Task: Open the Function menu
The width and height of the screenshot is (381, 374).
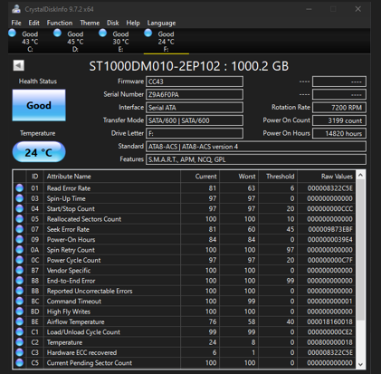Action: [60, 23]
